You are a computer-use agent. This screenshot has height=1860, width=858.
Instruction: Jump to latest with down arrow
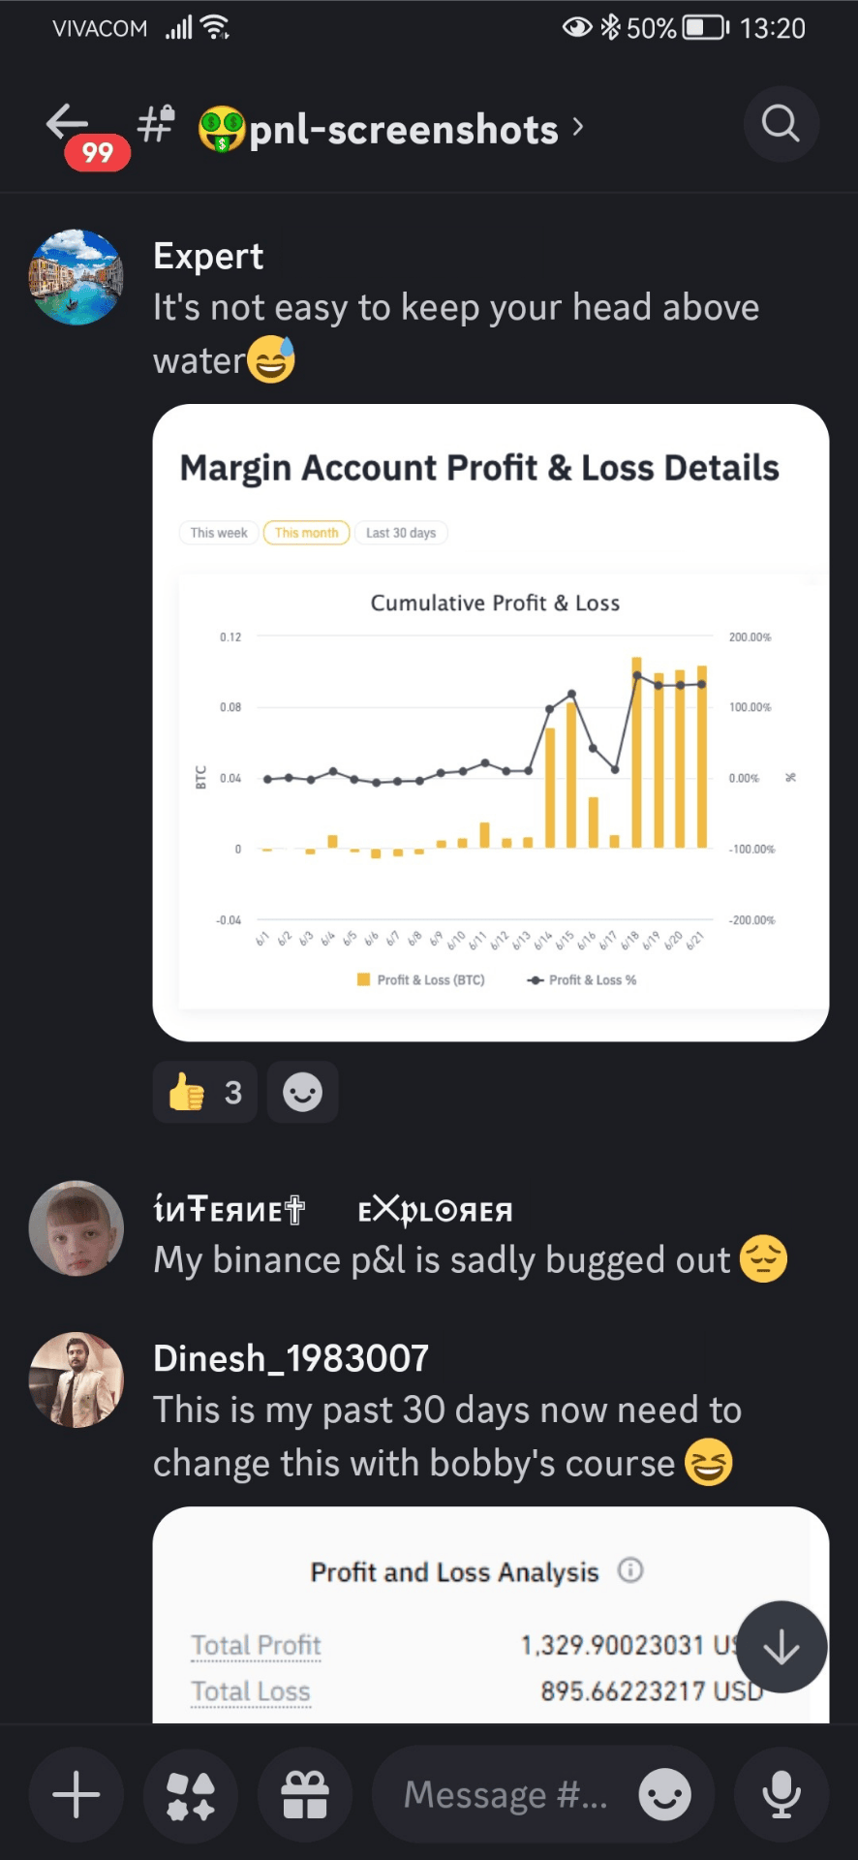coord(781,1647)
